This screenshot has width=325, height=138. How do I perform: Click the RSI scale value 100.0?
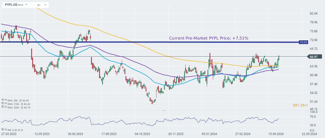[x=313, y=112]
